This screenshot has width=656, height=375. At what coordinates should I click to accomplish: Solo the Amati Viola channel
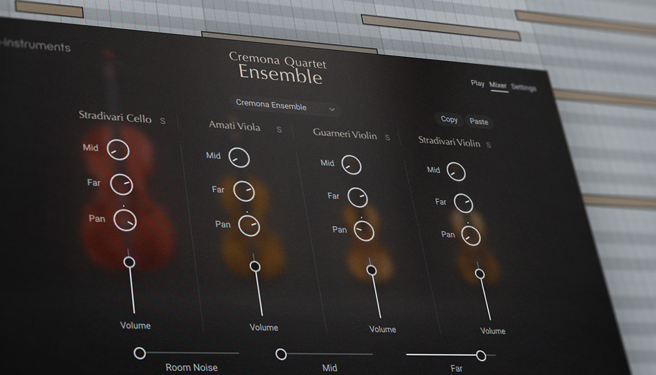(279, 129)
